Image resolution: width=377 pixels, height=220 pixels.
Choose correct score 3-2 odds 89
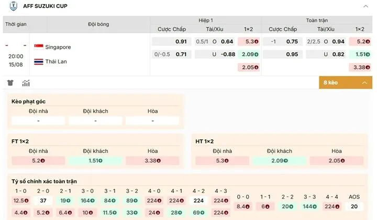pos(132,201)
